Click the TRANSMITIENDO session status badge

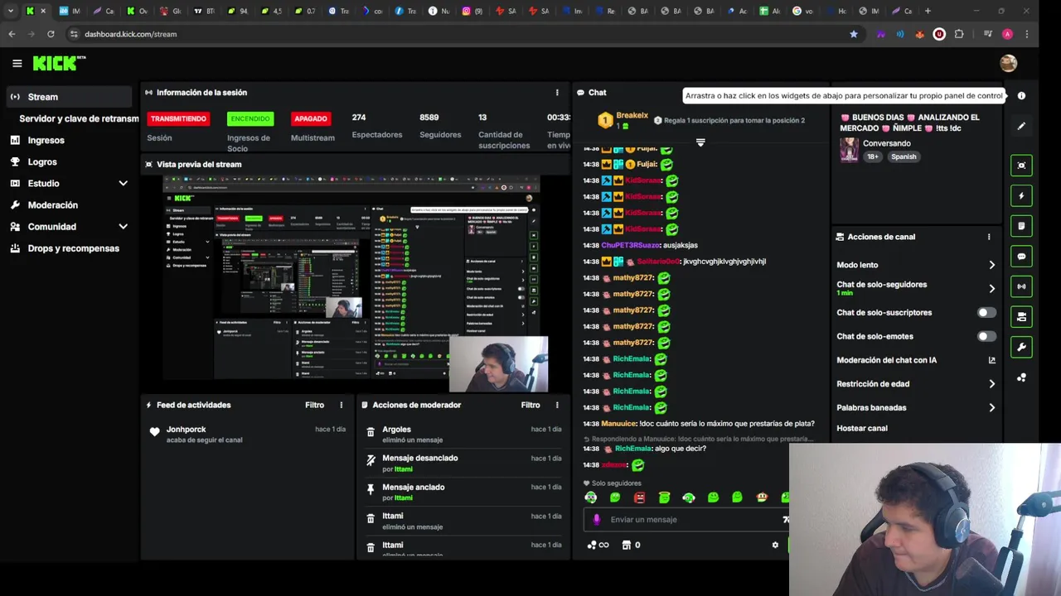point(178,118)
